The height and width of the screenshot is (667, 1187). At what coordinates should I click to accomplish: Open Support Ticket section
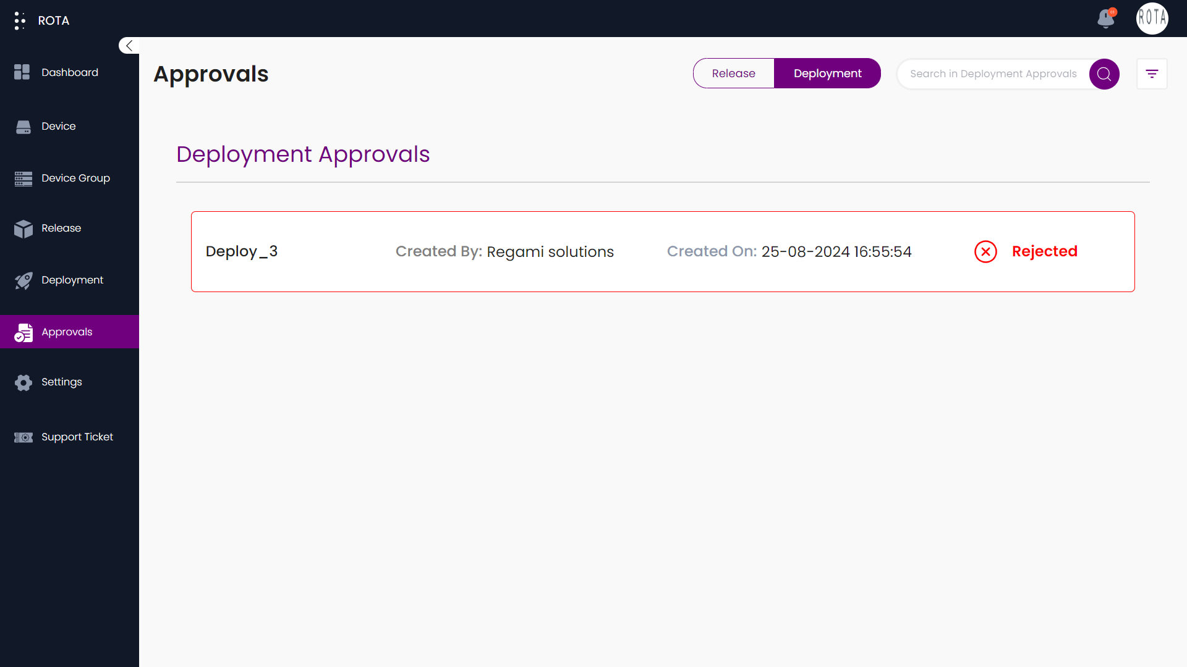pyautogui.click(x=77, y=437)
